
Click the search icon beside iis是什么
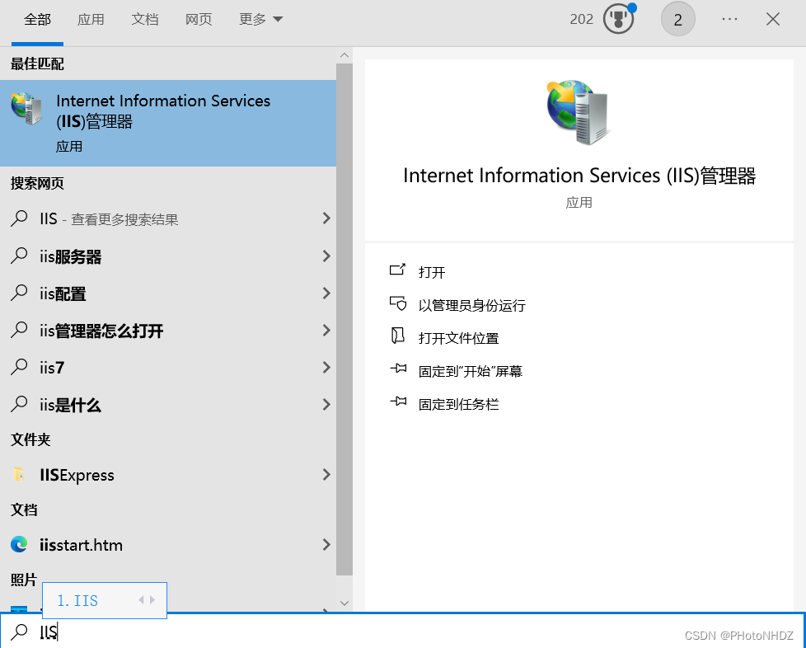point(19,404)
